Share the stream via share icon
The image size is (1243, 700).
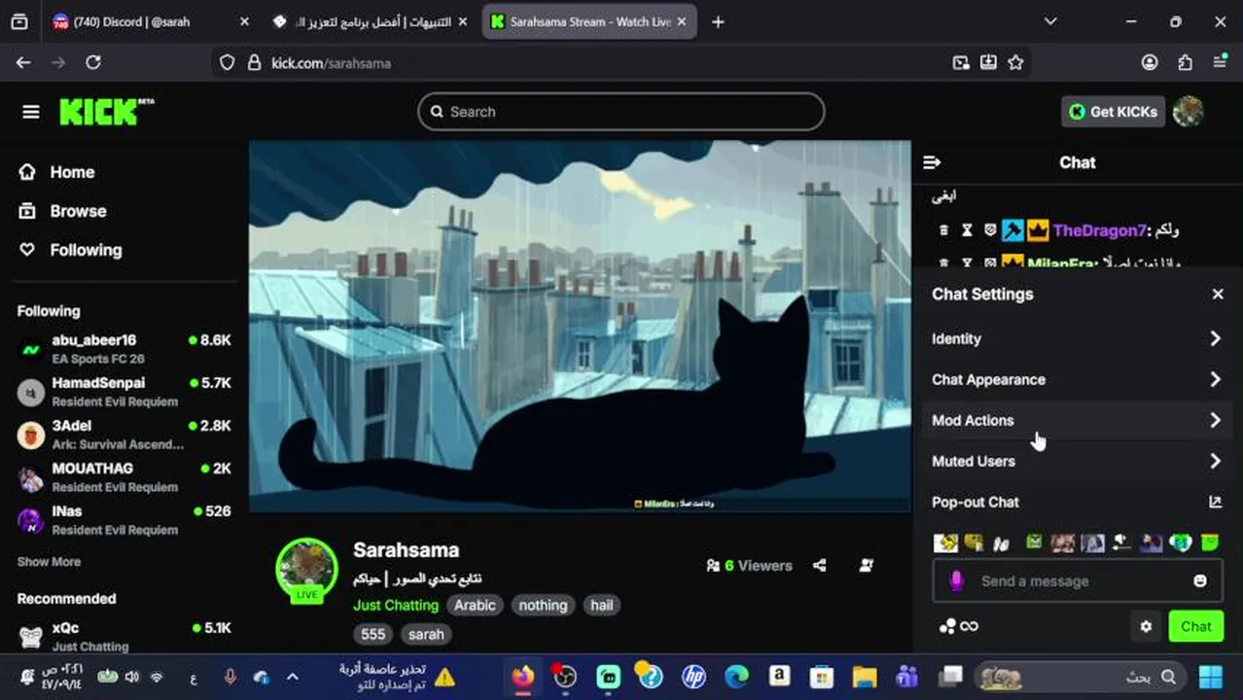pyautogui.click(x=820, y=565)
